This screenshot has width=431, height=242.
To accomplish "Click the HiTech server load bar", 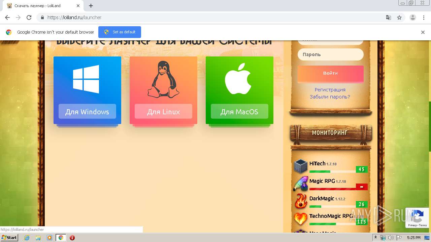I will [x=333, y=171].
